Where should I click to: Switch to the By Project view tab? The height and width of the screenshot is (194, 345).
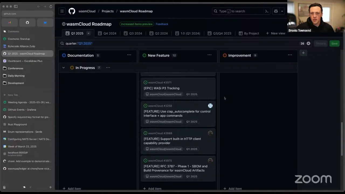click(x=249, y=33)
